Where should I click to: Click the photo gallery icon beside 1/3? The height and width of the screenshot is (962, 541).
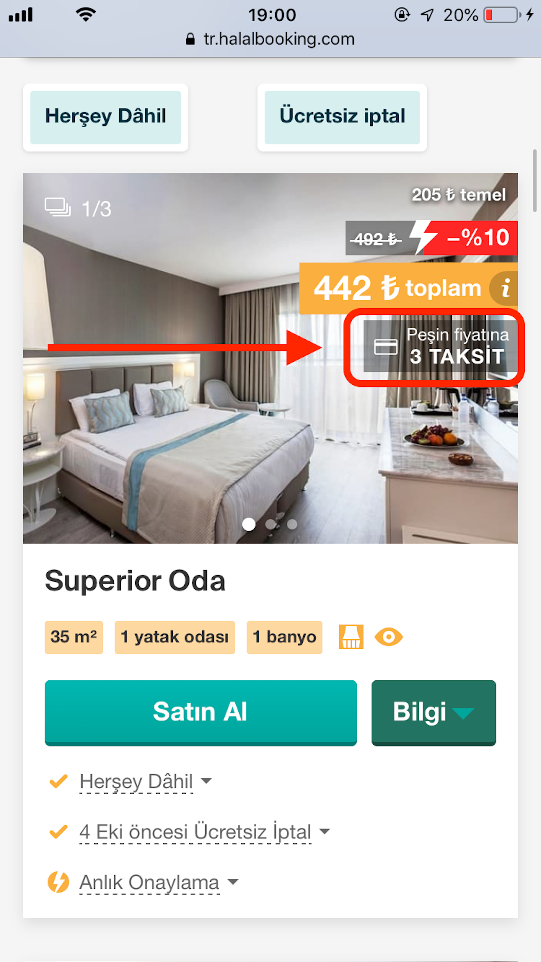(57, 207)
